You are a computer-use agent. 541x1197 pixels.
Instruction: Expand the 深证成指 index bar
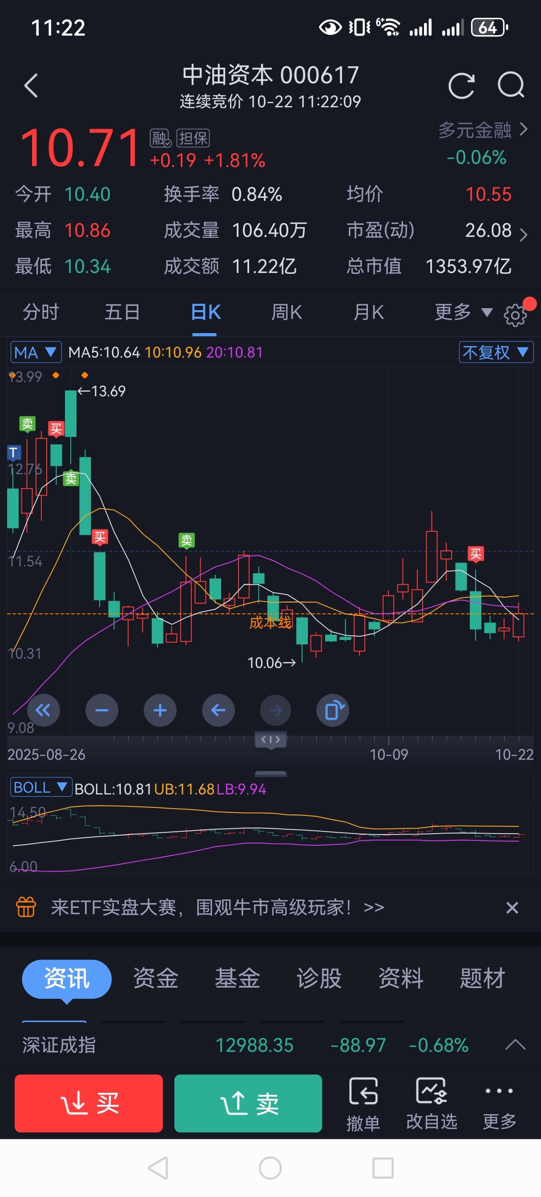tap(515, 1045)
